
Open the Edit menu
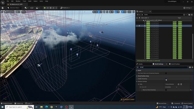click(x=12, y=1)
